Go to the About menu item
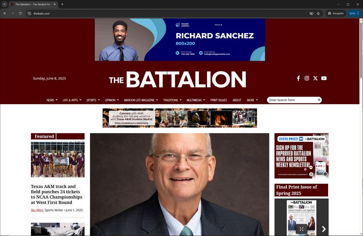The width and height of the screenshot is (363, 236). 237,100
